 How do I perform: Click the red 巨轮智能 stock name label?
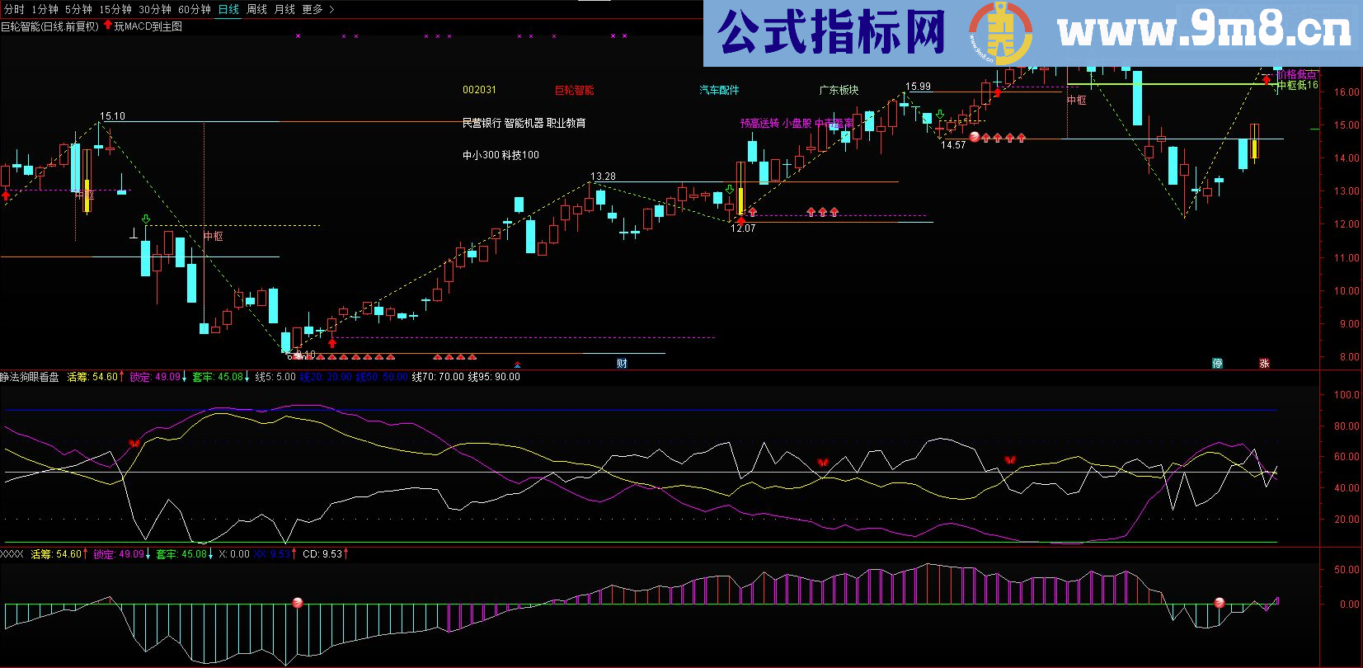pos(574,90)
